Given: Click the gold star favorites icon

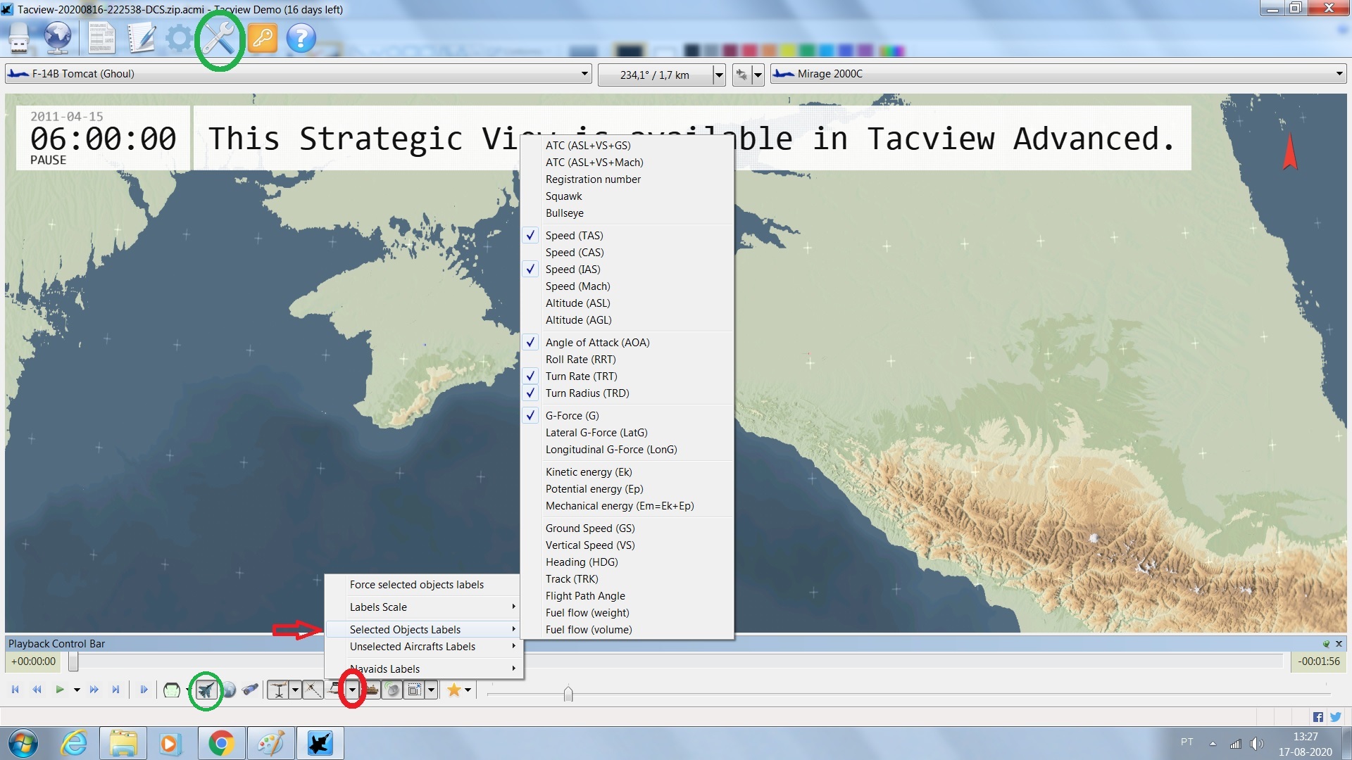Looking at the screenshot, I should (454, 690).
